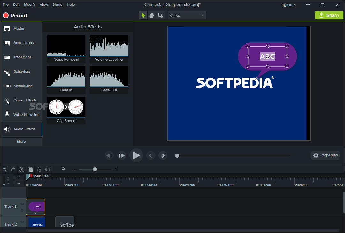
Task: Switch to the Animations tab
Action: [x=21, y=86]
